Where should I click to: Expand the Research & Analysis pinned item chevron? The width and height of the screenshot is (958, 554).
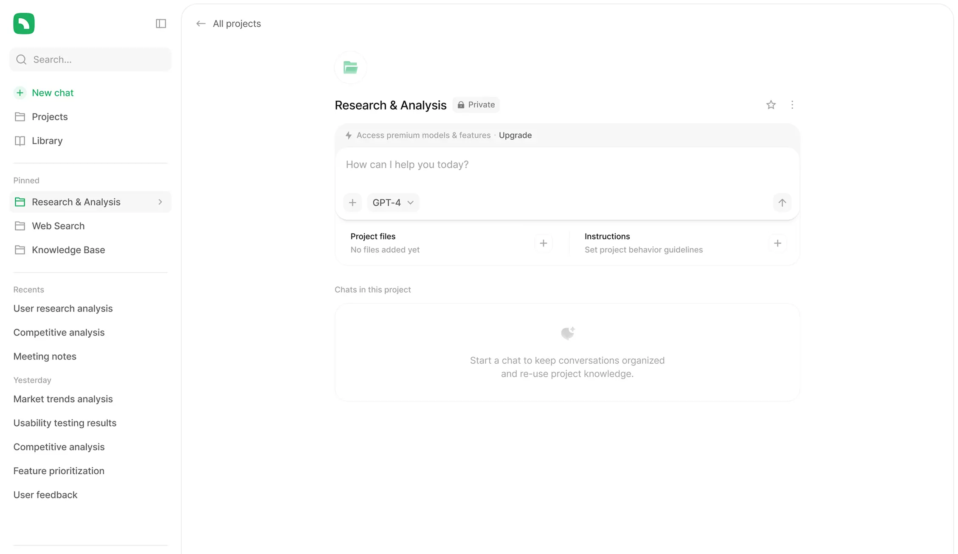(160, 202)
